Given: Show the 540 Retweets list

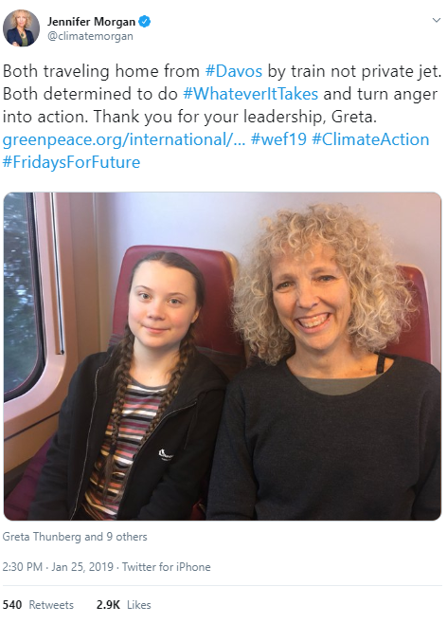Looking at the screenshot, I should [38, 605].
